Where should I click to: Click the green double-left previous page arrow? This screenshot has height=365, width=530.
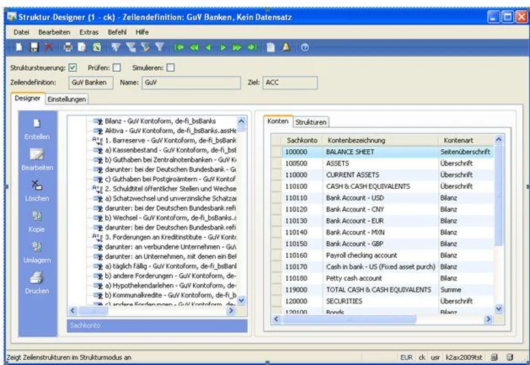tap(194, 47)
